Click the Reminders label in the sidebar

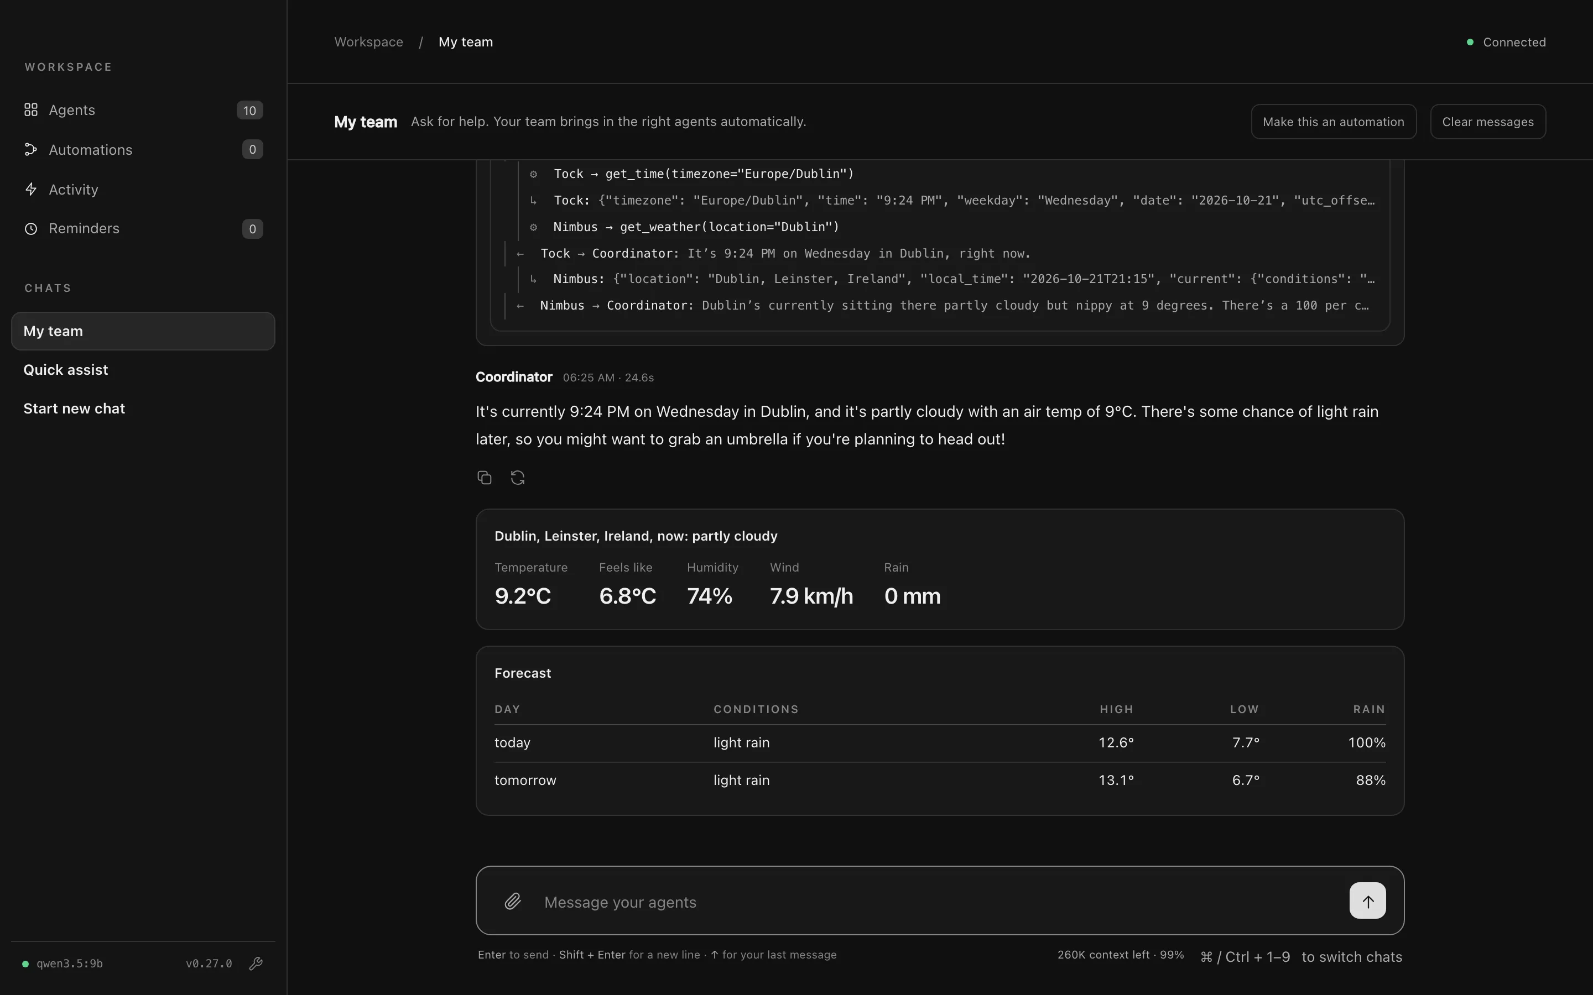point(84,228)
